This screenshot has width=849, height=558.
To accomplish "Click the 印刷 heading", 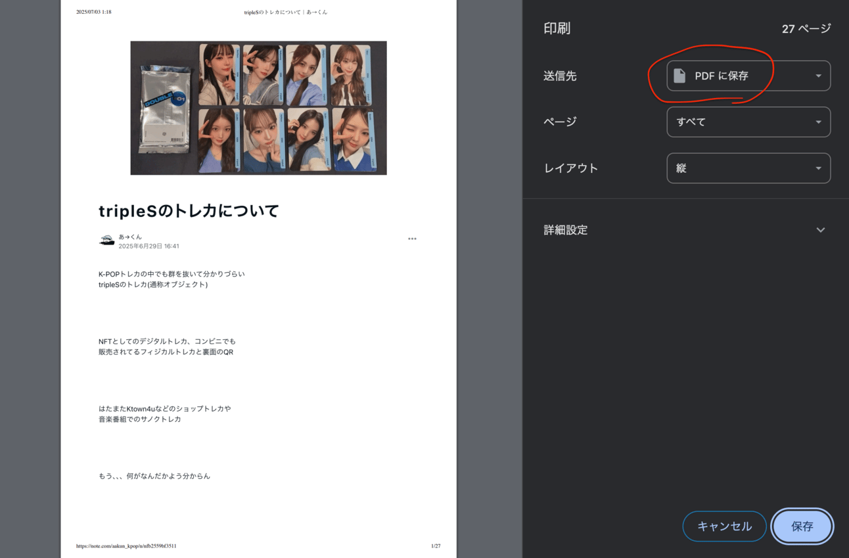I will click(x=557, y=28).
